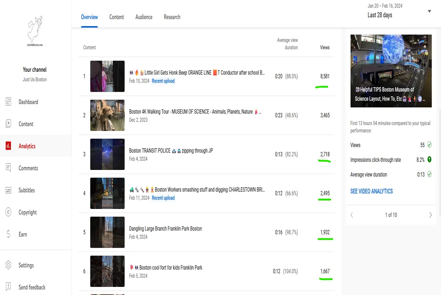Click Your channel heading in sidebar
This screenshot has height=295, width=441.
35,70
